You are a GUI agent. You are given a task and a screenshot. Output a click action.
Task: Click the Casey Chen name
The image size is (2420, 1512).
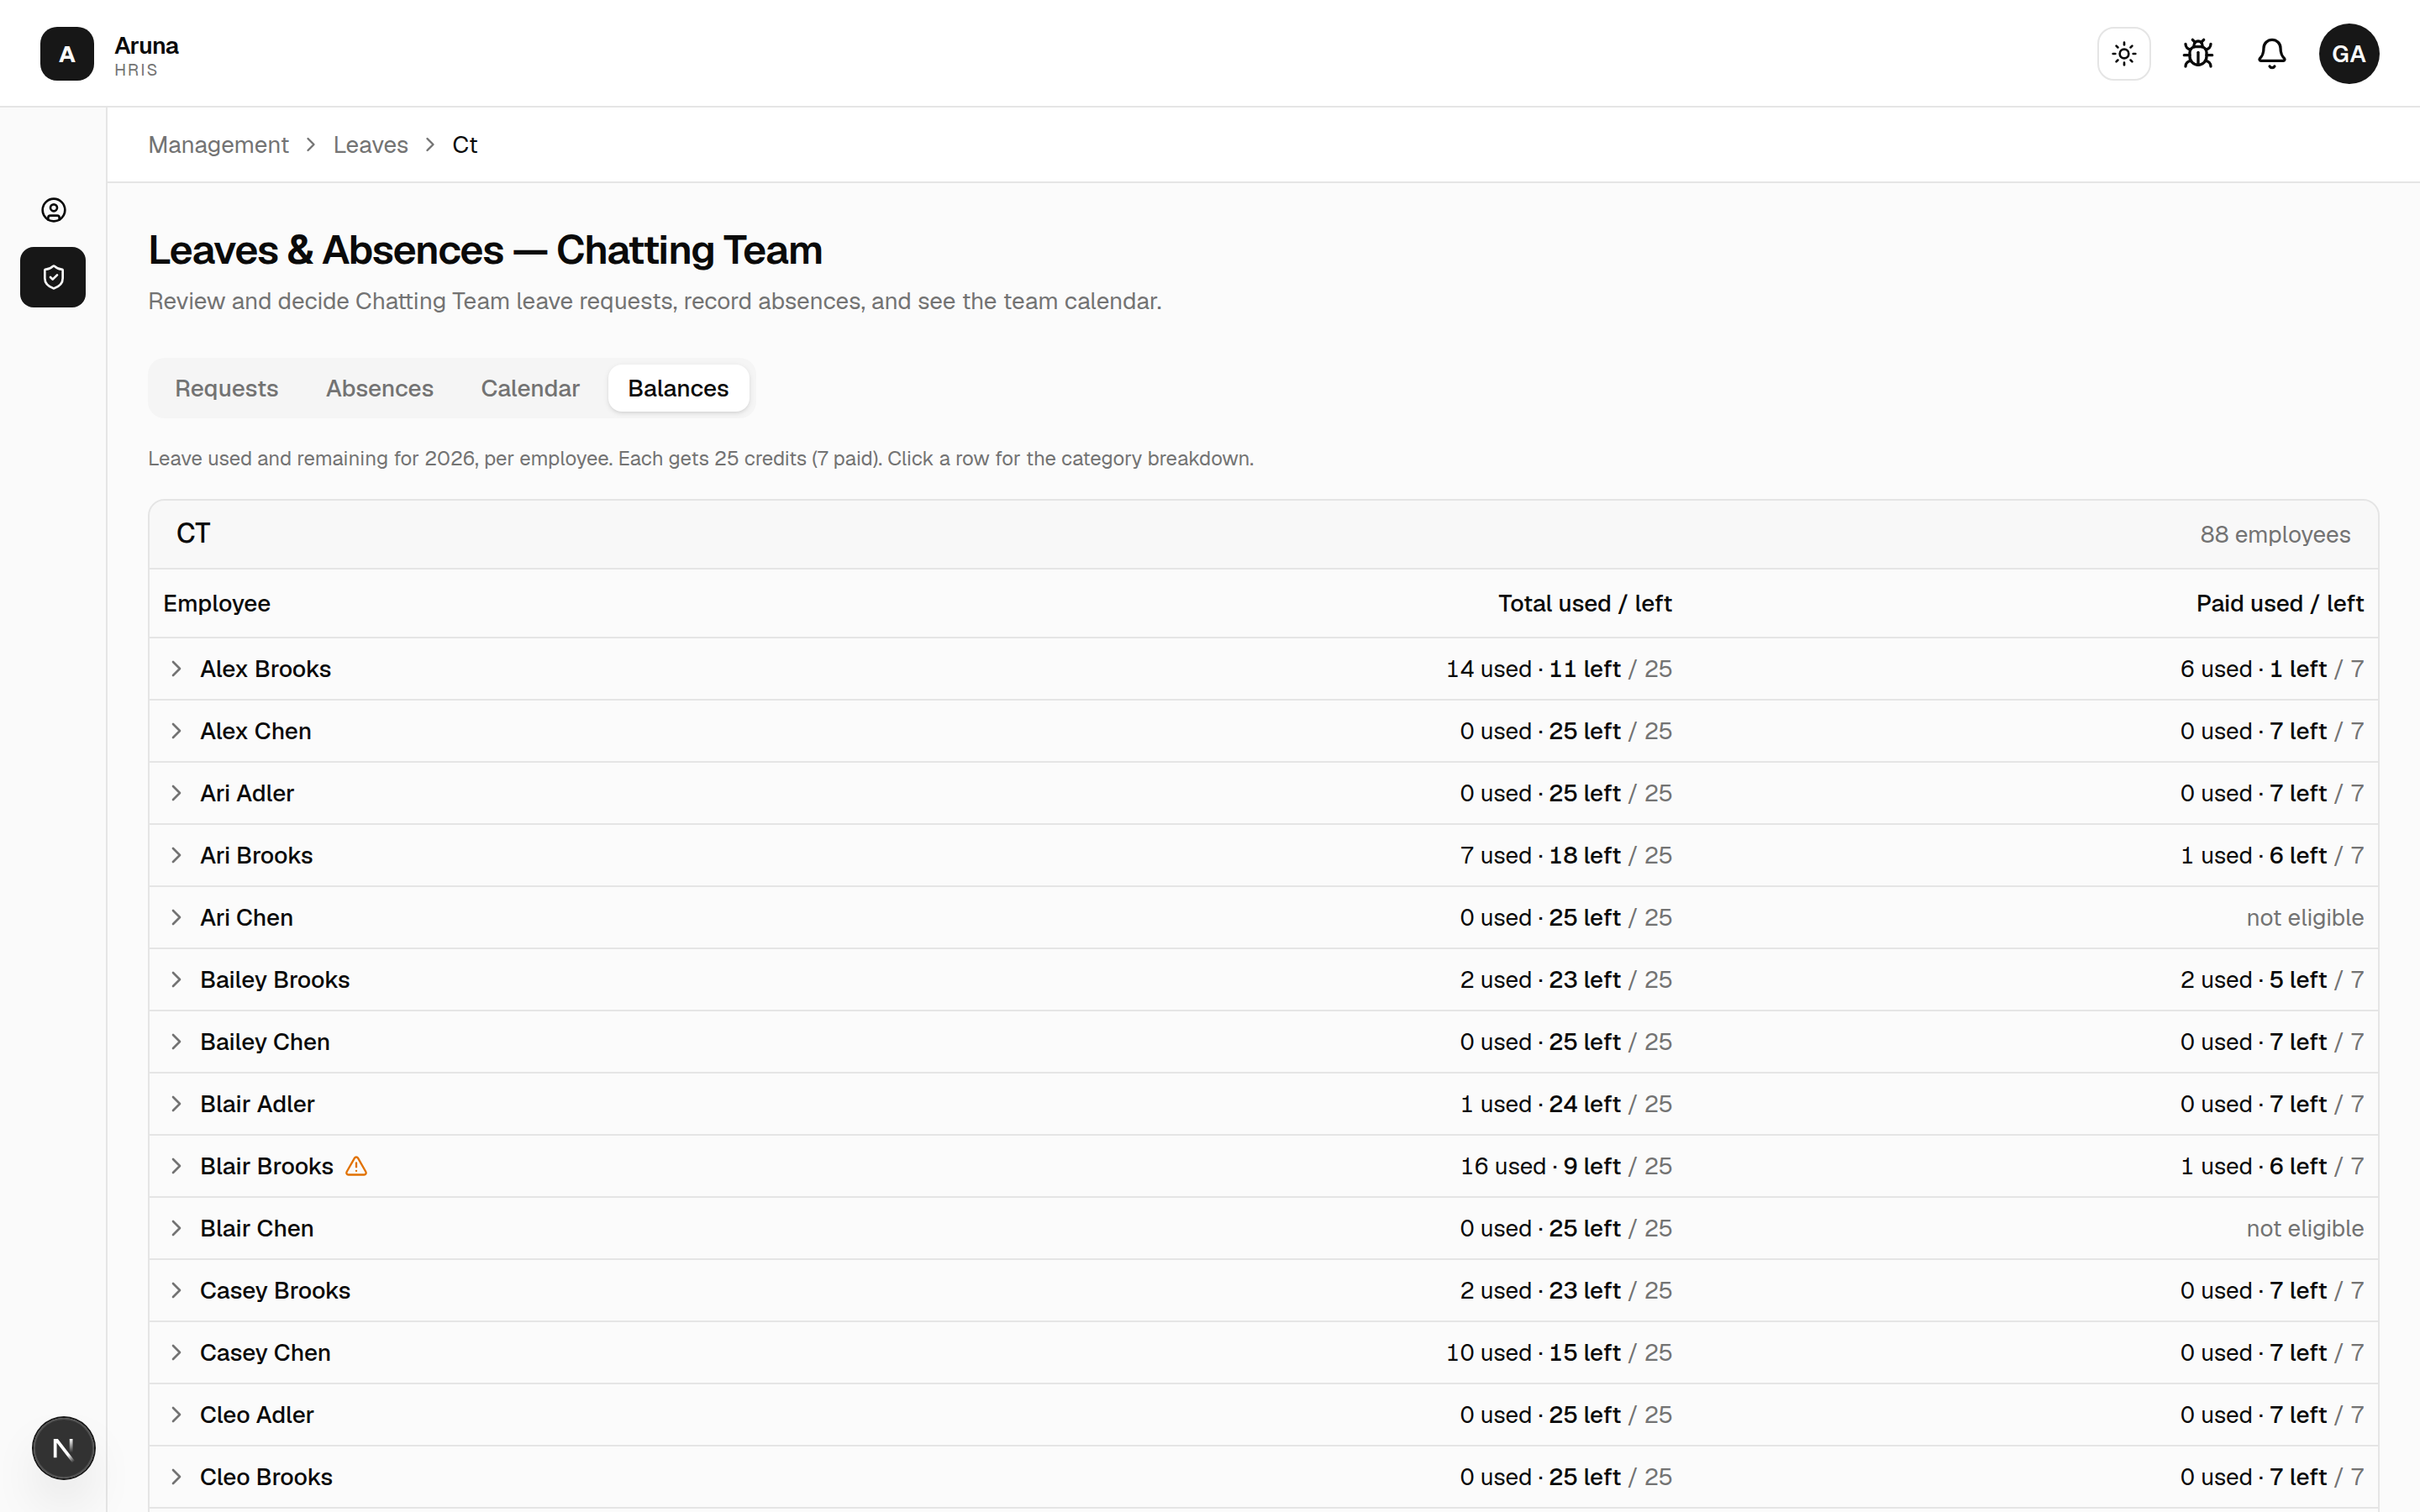coord(265,1353)
